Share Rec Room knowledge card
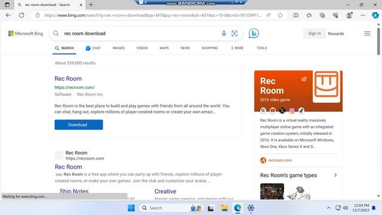The image size is (382, 215). 304,79
